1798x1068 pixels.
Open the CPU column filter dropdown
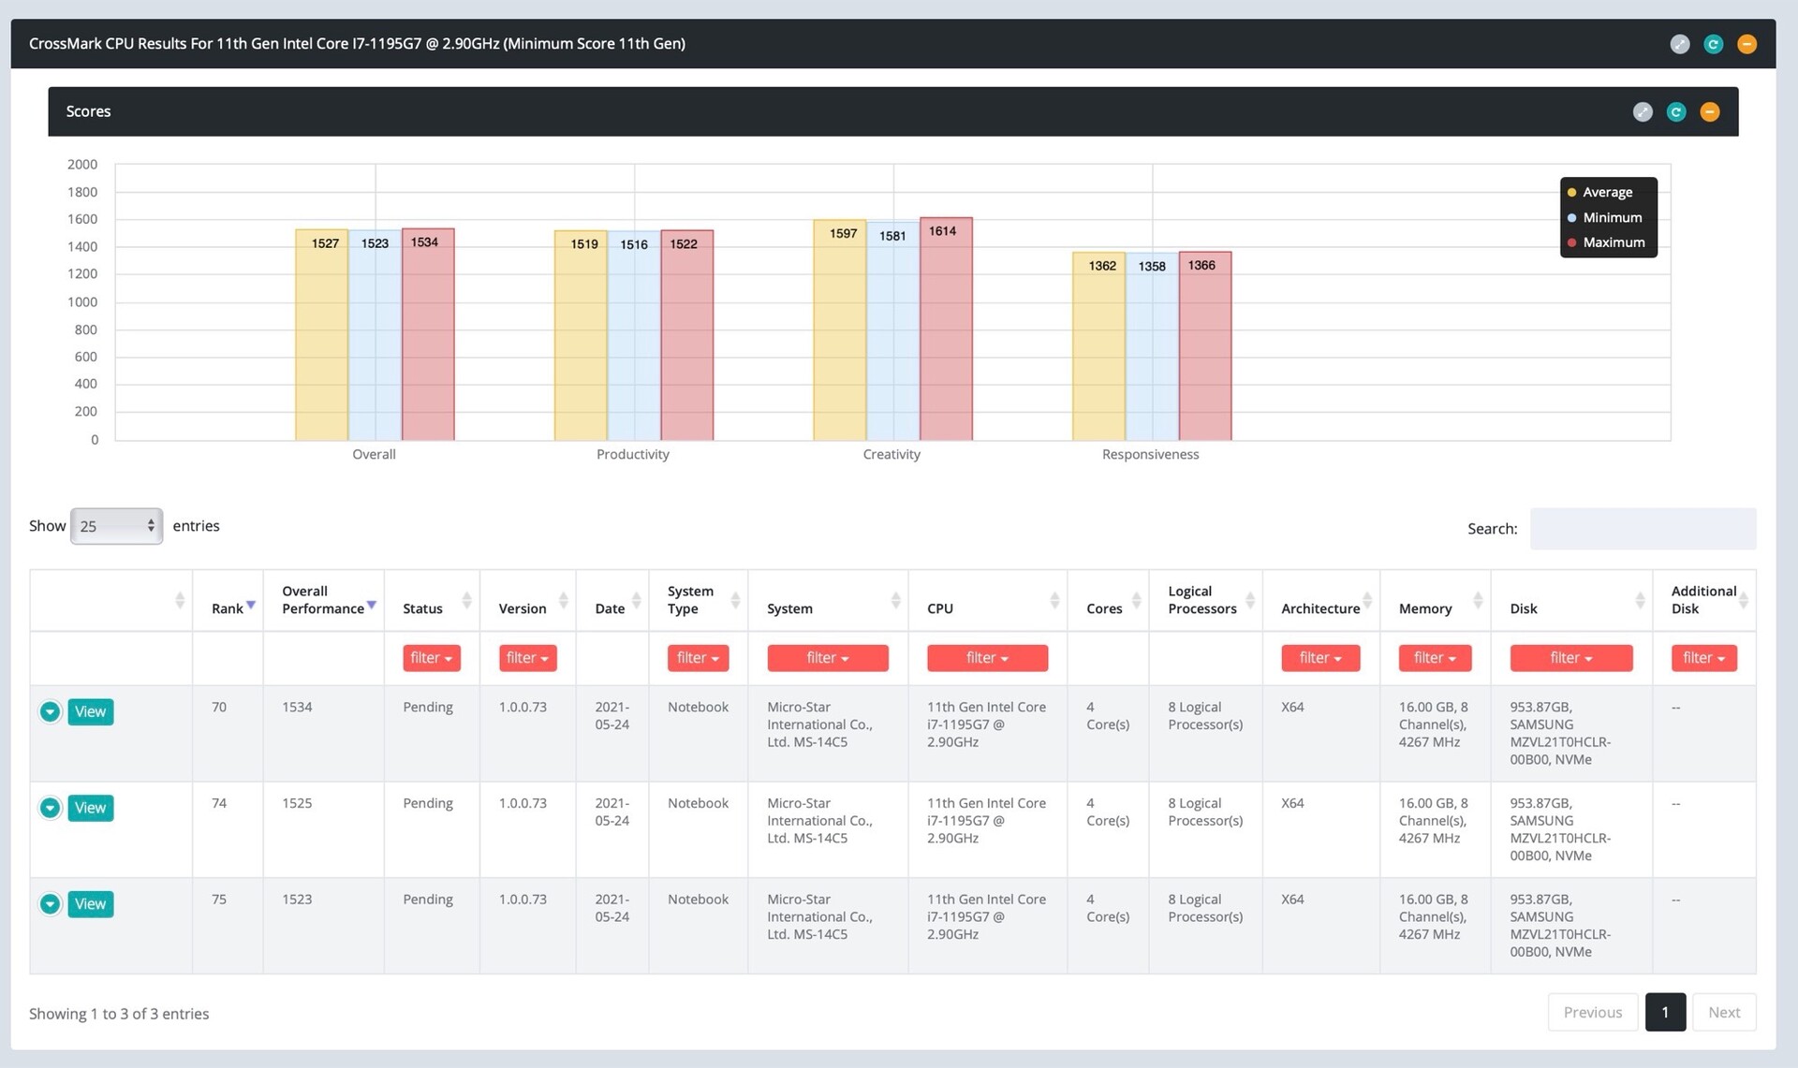[x=986, y=658]
